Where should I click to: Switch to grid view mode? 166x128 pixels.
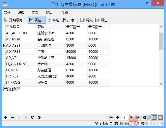pos(154,118)
